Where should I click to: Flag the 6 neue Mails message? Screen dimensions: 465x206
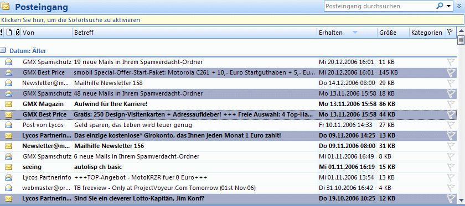[x=451, y=156]
